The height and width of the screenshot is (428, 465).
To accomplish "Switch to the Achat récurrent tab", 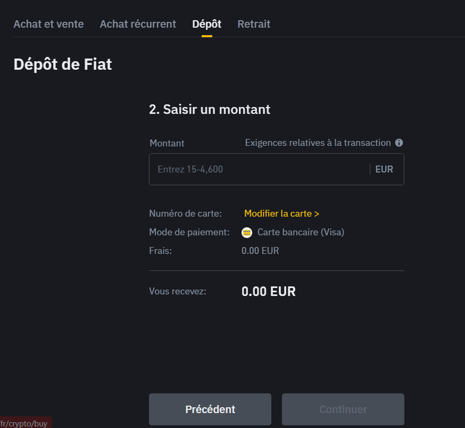I will (138, 24).
